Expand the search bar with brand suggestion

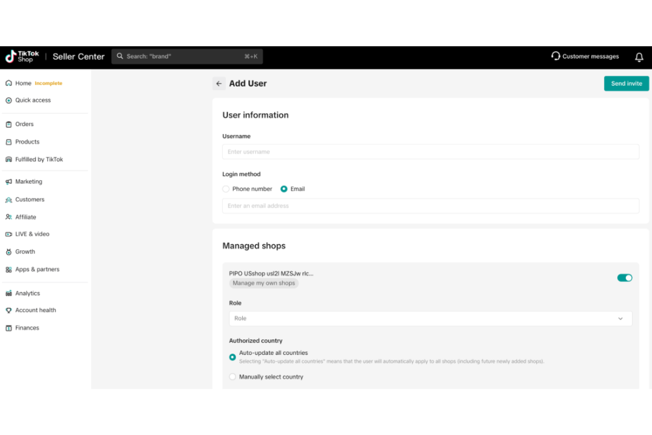187,56
